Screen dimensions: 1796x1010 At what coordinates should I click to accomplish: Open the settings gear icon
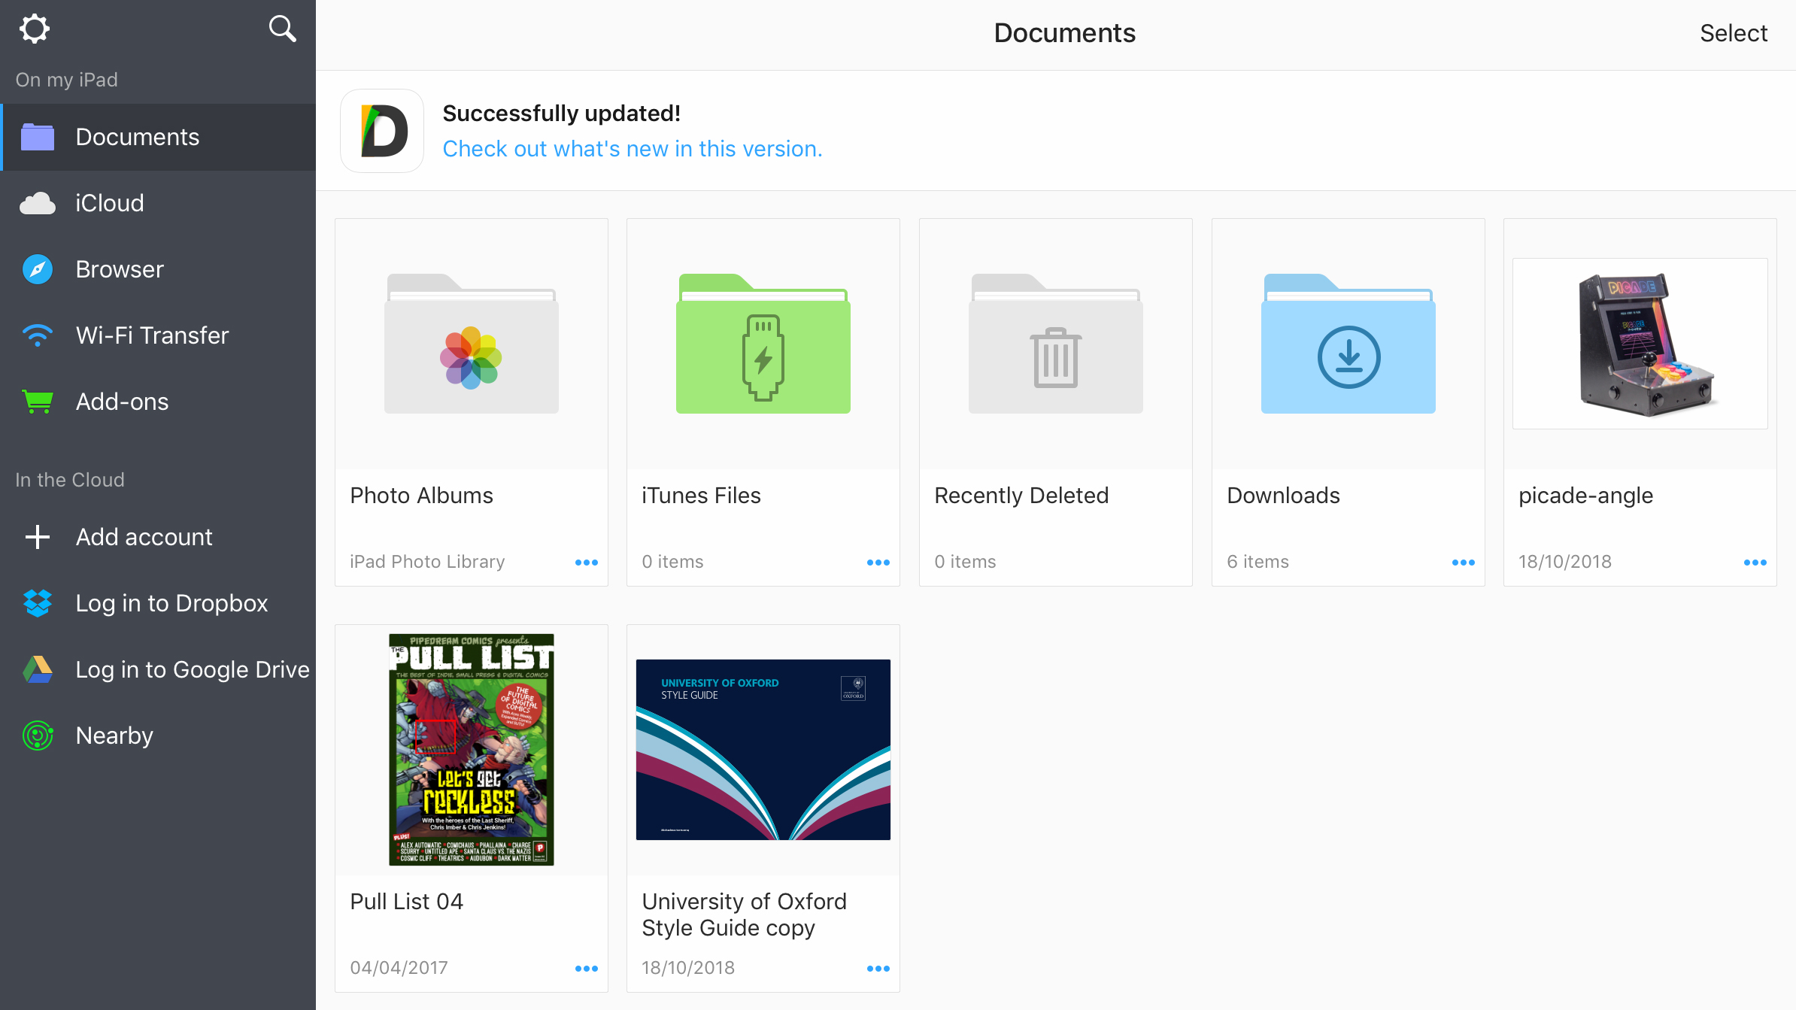pyautogui.click(x=35, y=29)
